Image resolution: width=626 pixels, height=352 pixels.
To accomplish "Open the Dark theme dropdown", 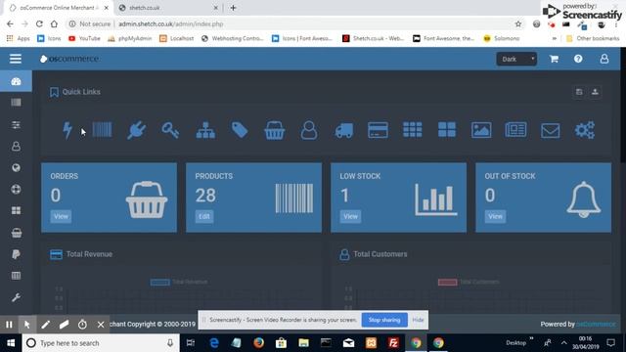I will point(516,59).
